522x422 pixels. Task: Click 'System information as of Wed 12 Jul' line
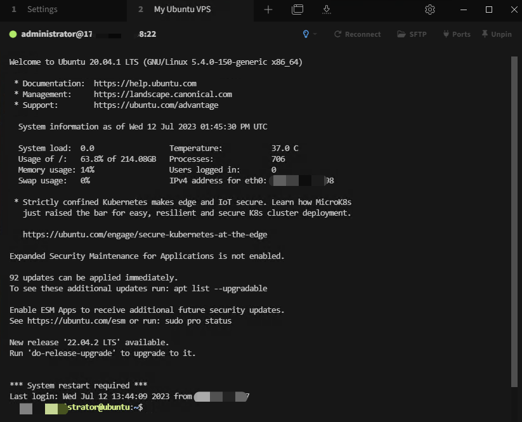click(143, 126)
